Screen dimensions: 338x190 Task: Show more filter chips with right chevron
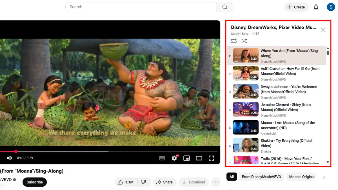pyautogui.click(x=324, y=177)
